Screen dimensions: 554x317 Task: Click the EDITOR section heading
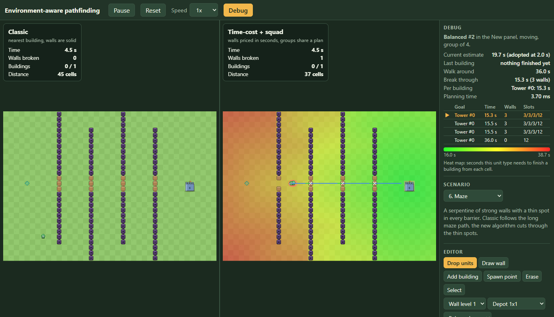pos(453,252)
